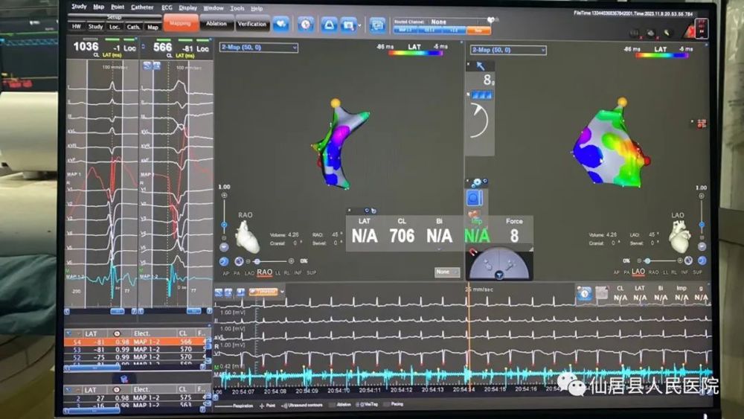Open the Point menu
744x419 pixels.
pyautogui.click(x=118, y=7)
